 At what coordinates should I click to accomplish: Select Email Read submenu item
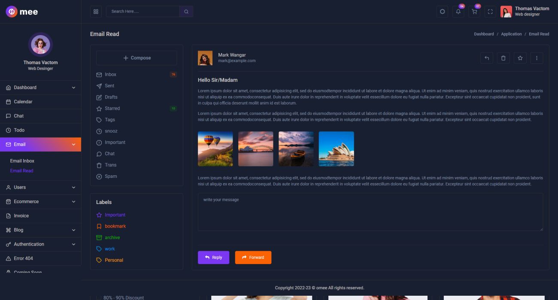pos(22,171)
